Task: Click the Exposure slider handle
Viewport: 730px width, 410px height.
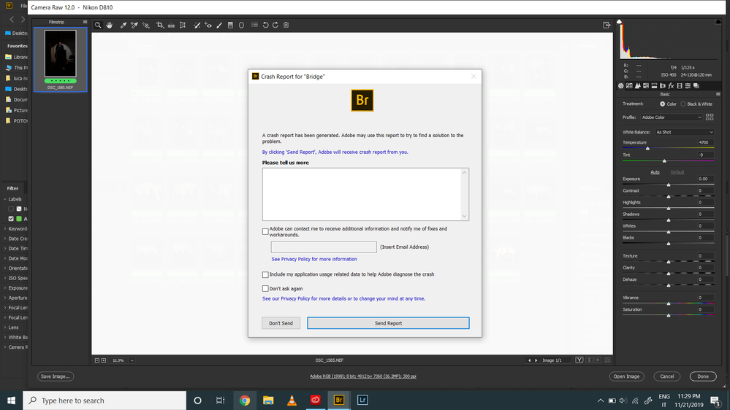Action: (669, 185)
